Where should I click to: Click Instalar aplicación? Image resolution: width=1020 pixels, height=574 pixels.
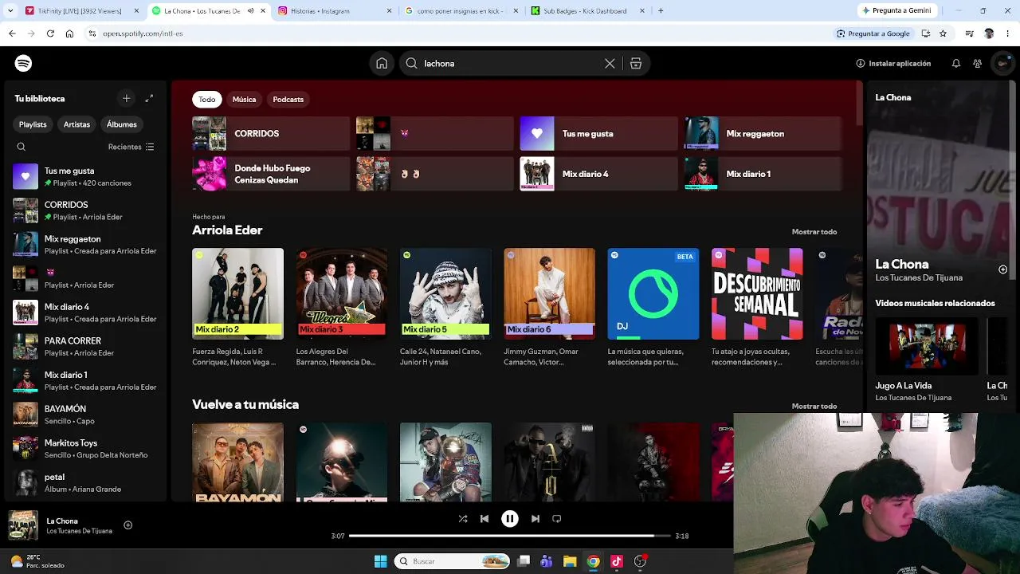click(x=892, y=64)
